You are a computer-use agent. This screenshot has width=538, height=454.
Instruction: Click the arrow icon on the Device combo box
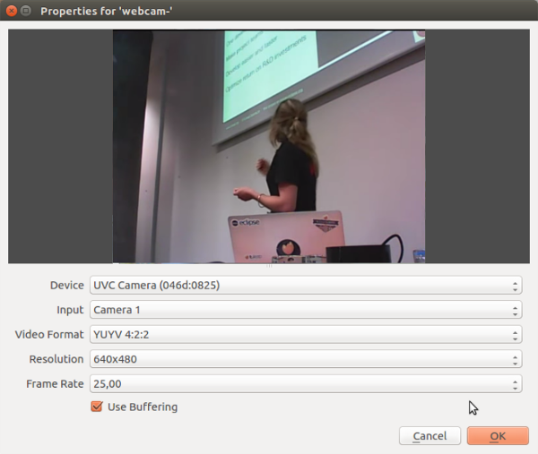point(515,286)
